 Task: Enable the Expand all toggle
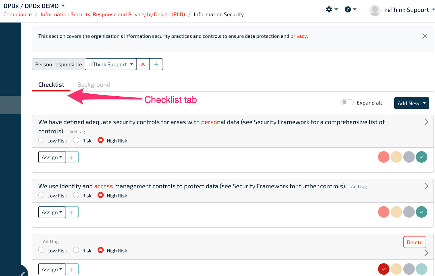[347, 102]
